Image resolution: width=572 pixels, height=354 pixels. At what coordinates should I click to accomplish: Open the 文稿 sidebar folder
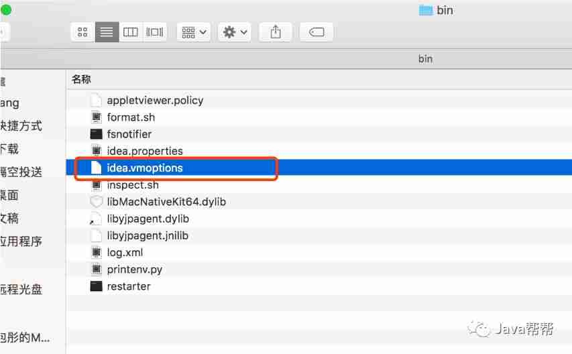click(x=9, y=219)
